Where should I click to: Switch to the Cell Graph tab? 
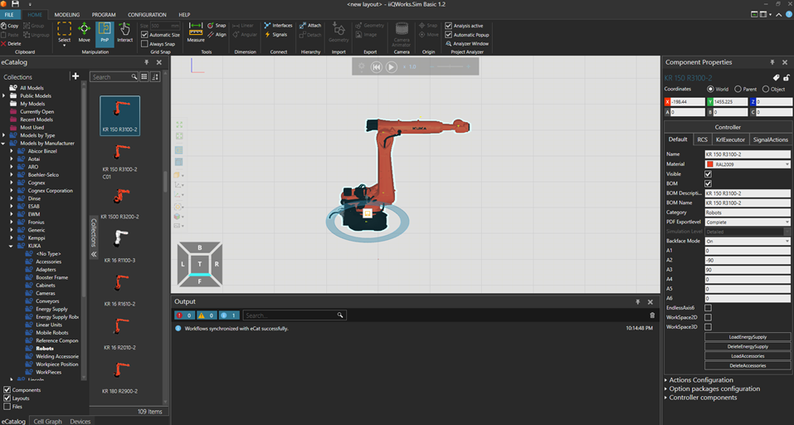click(47, 422)
